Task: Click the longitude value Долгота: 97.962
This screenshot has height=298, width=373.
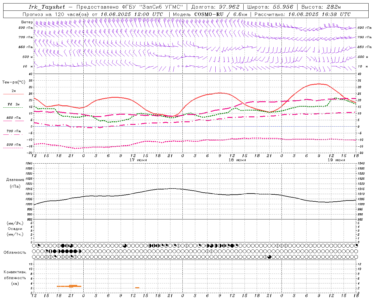Action: coord(215,7)
